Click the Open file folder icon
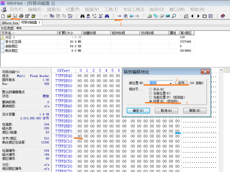230x172 pixels. [9, 16]
